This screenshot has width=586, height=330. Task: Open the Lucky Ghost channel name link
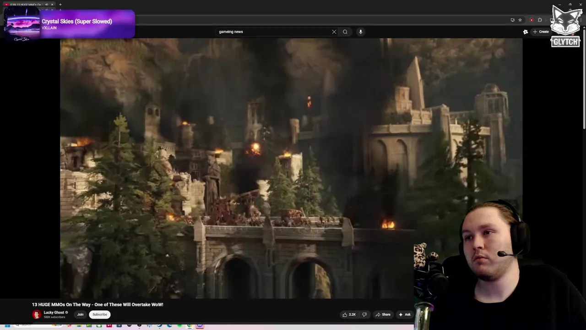[54, 313]
